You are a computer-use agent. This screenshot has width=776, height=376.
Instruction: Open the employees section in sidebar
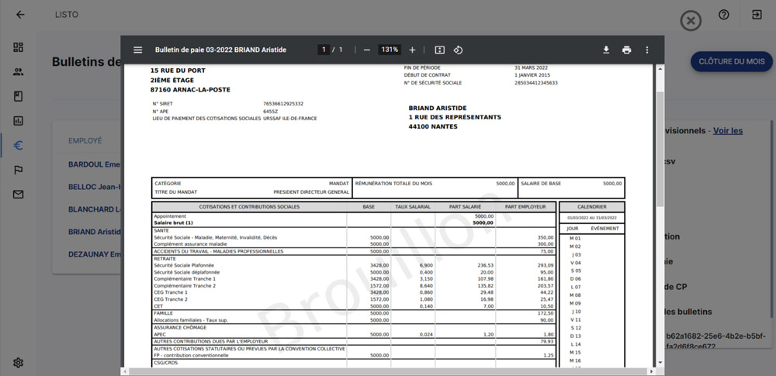(19, 72)
